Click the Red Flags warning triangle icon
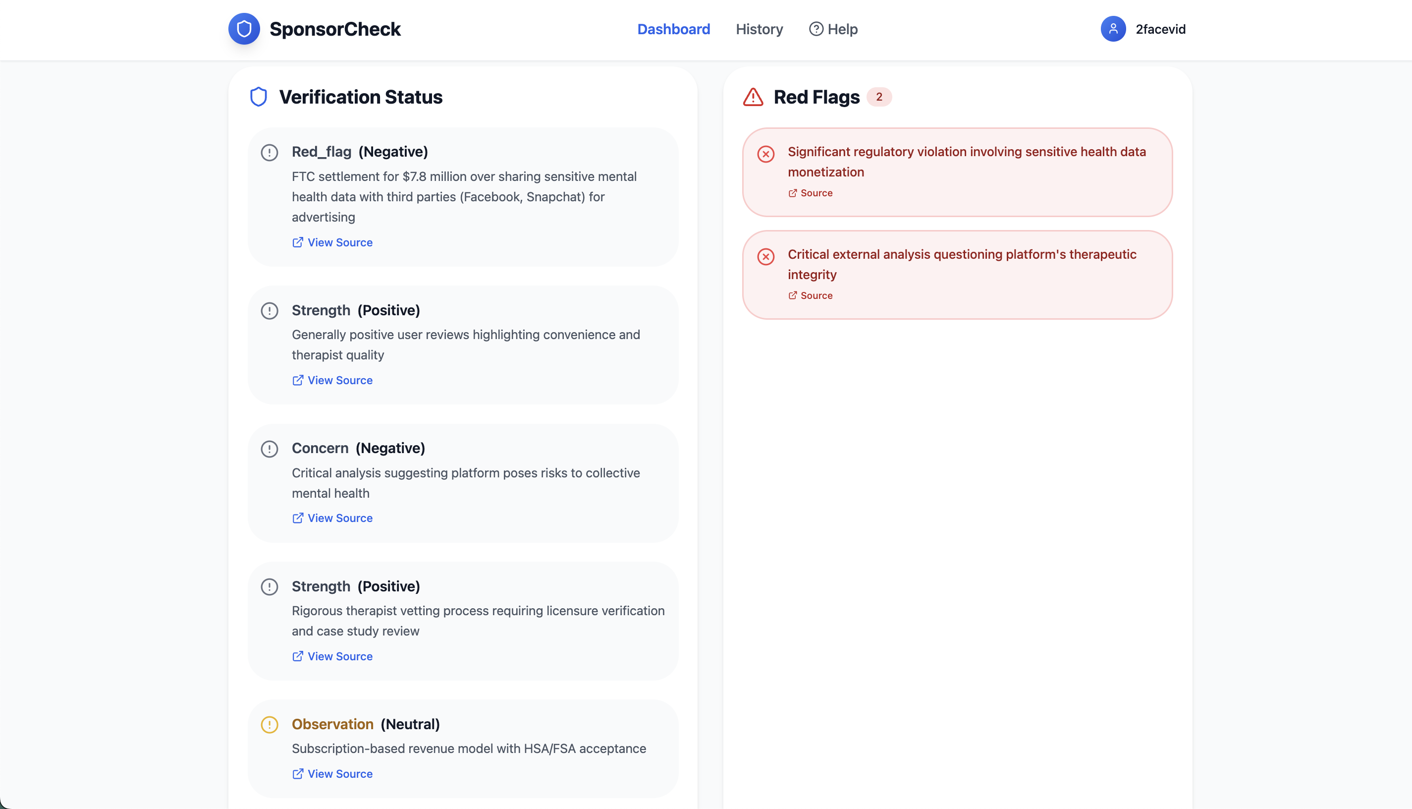 (753, 97)
